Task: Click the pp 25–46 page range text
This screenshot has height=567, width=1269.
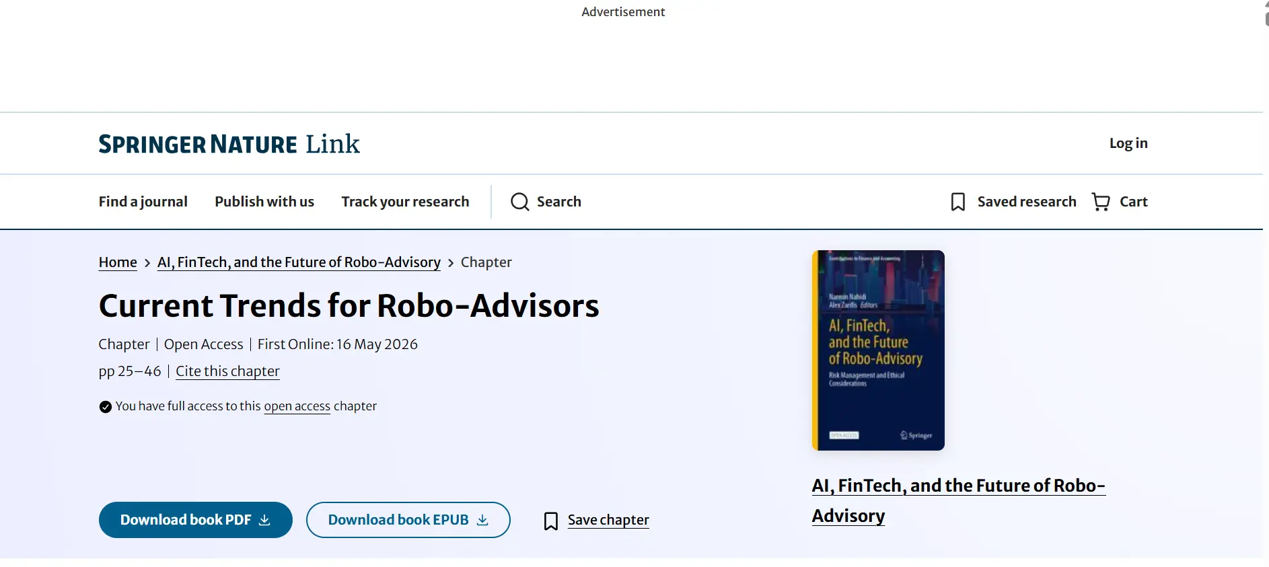Action: click(x=130, y=371)
